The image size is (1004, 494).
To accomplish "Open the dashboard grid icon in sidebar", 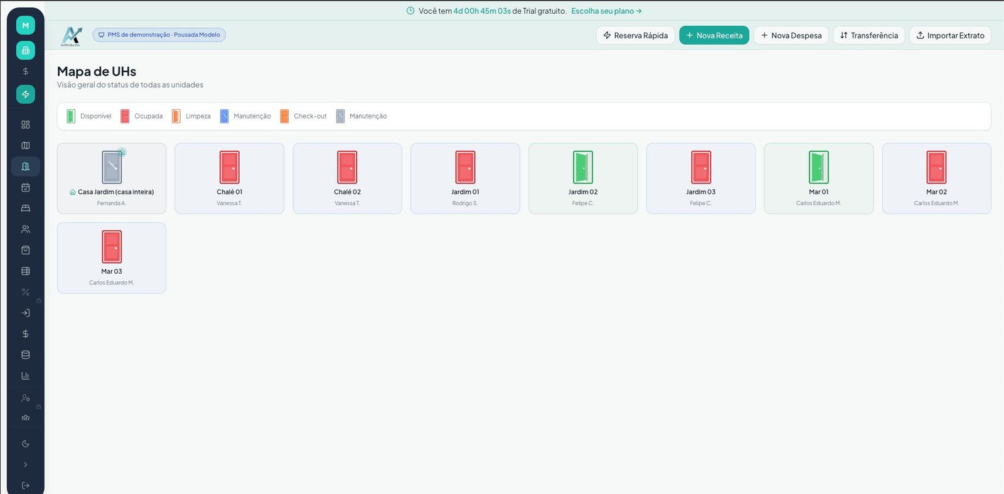I will (x=25, y=124).
